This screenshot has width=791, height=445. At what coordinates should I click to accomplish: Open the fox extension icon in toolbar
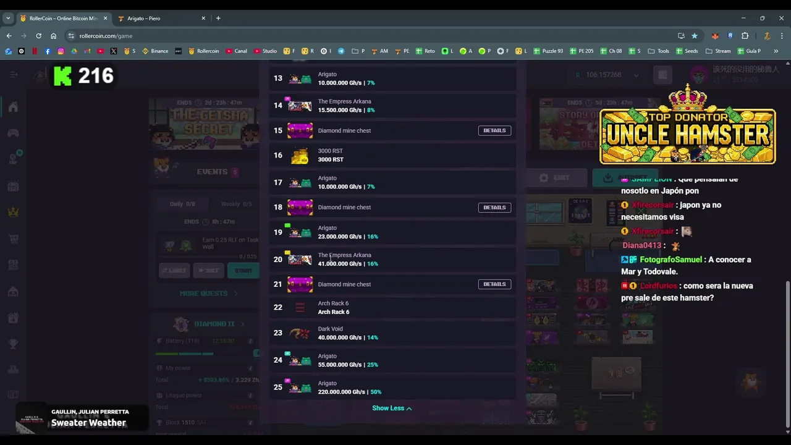(x=715, y=36)
